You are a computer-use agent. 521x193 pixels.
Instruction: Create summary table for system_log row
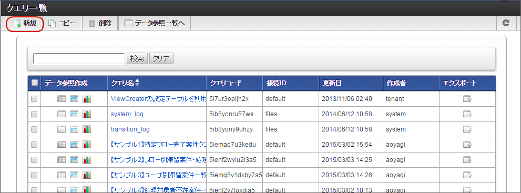(x=74, y=114)
